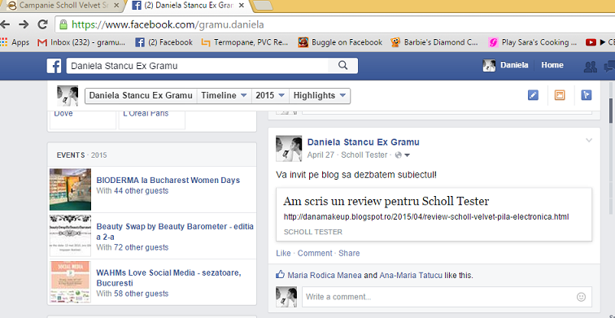Open the L'Oreal Paris page link
Viewport: 615px width, 318px height.
(146, 114)
